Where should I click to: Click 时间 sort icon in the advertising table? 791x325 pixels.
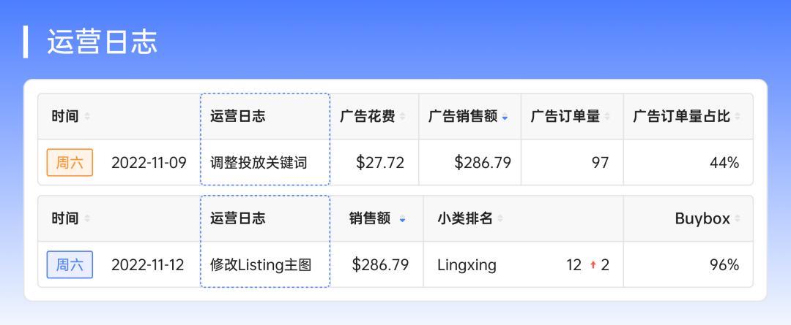point(87,117)
